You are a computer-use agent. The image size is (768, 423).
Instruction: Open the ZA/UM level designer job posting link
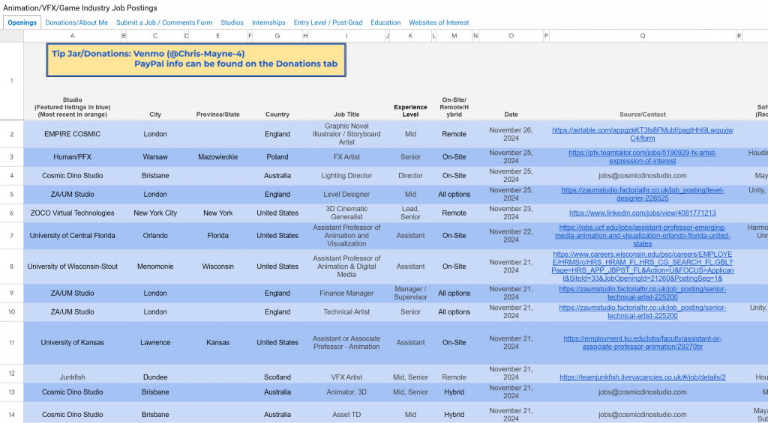click(x=642, y=194)
